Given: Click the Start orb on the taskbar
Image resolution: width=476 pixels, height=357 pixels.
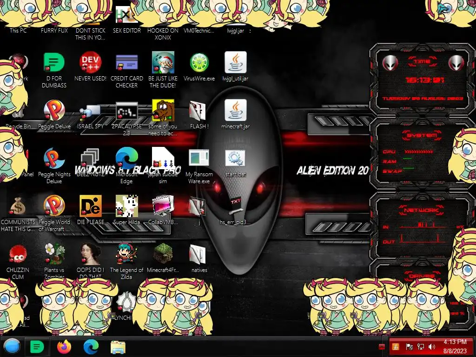Looking at the screenshot, I should [x=12, y=347].
